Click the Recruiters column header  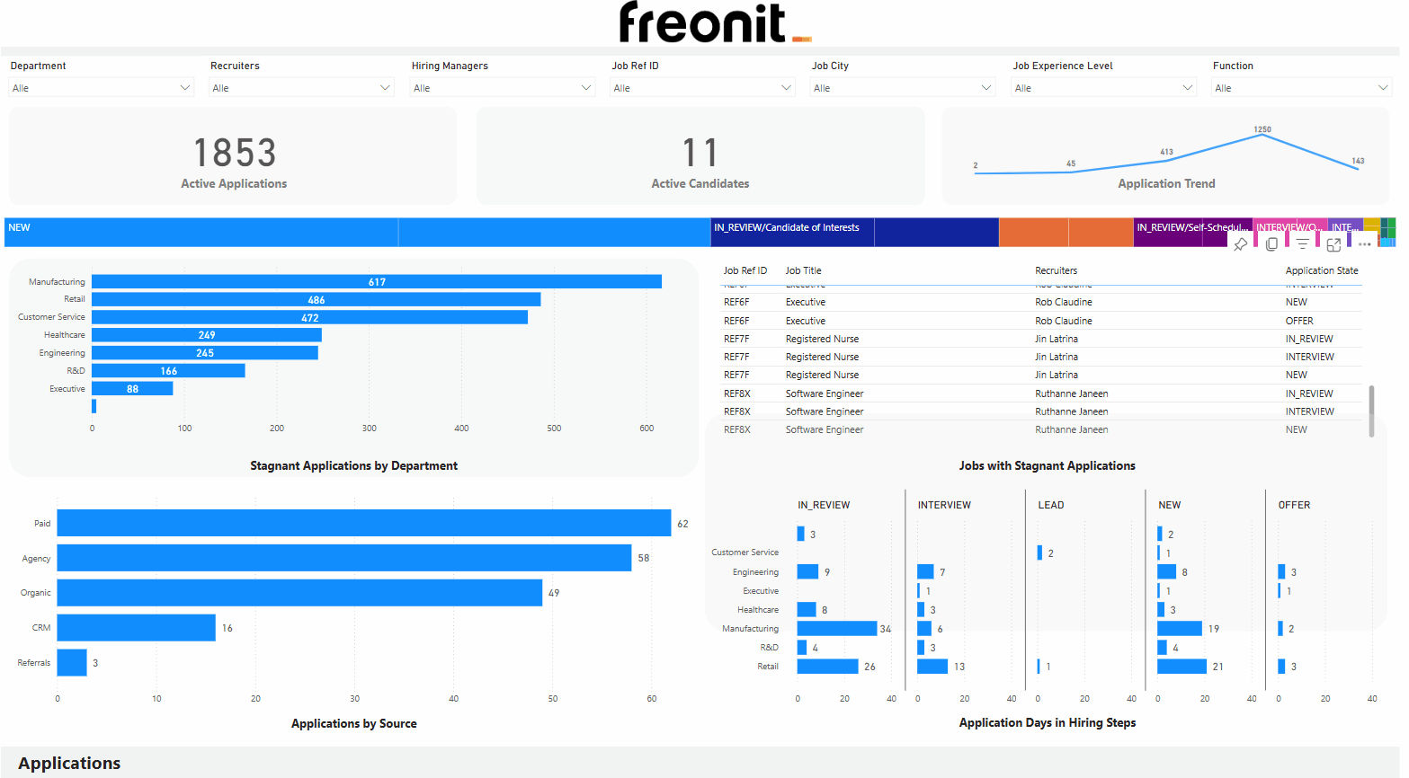point(1056,270)
